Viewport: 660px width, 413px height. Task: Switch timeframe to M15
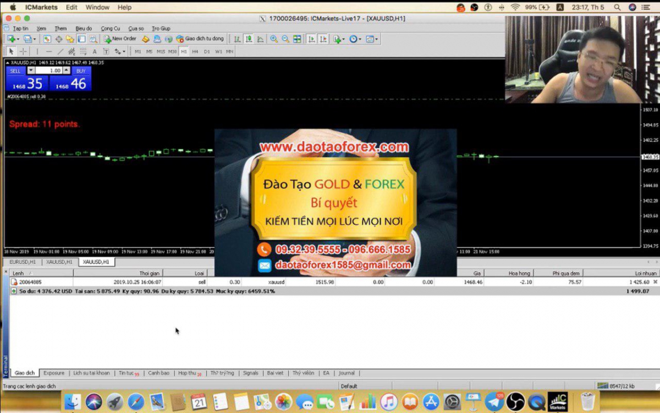point(161,51)
